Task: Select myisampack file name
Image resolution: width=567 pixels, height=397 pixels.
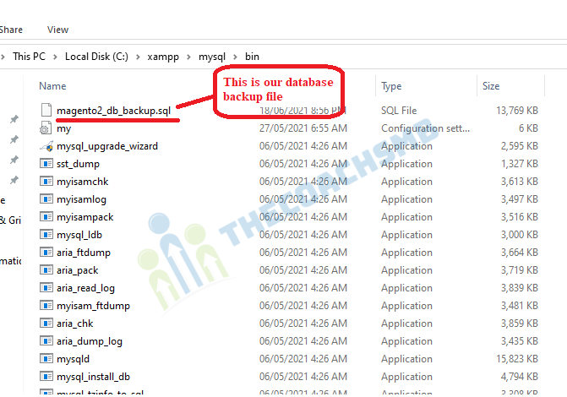Action: point(85,217)
